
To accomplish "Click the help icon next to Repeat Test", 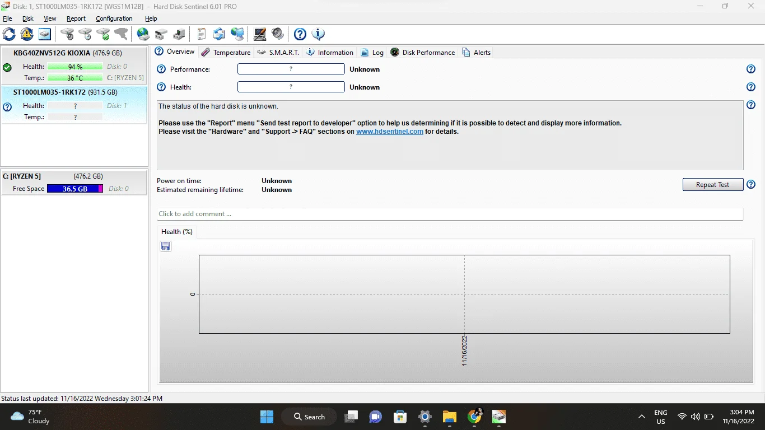I will click(752, 185).
